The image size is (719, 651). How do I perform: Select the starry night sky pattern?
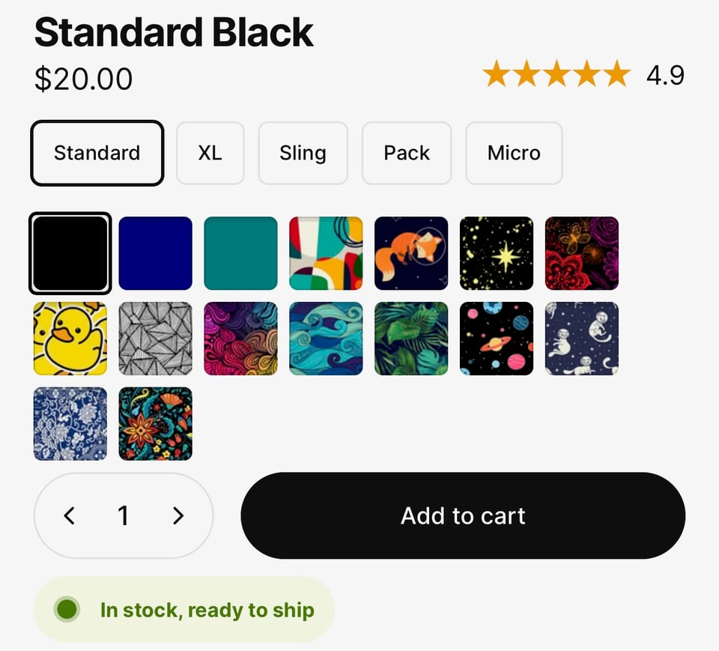tap(497, 254)
